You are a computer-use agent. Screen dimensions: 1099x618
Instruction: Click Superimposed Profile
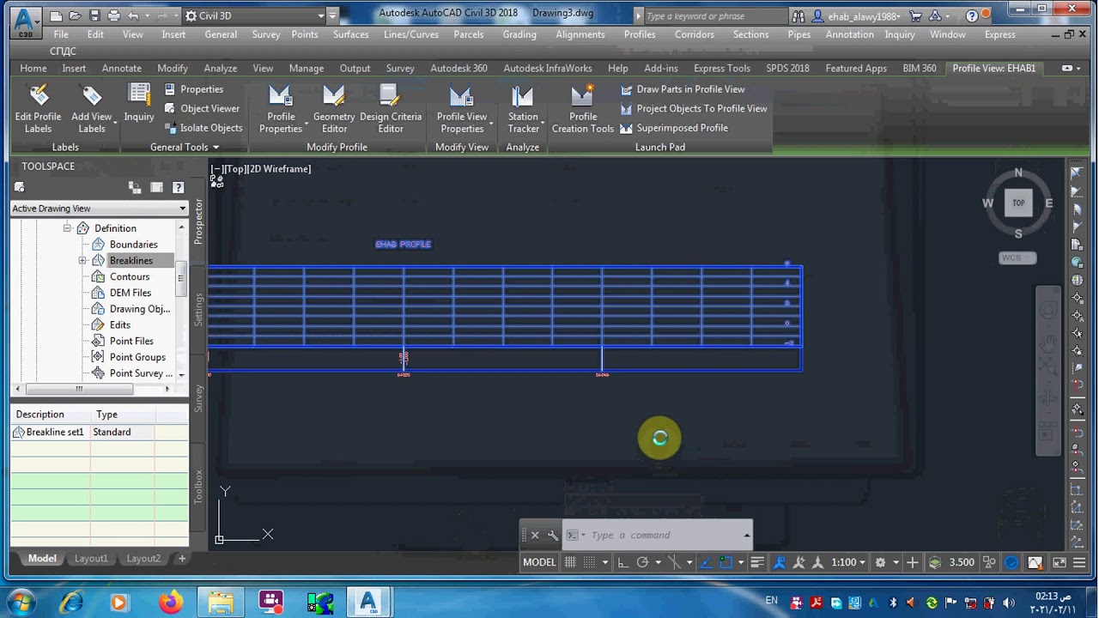674,128
